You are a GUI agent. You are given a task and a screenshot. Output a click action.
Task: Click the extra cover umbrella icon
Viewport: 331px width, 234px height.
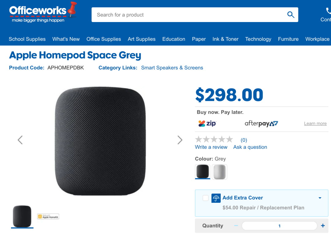point(216,198)
